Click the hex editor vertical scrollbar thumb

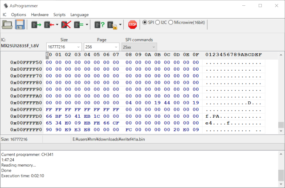pos(281,125)
